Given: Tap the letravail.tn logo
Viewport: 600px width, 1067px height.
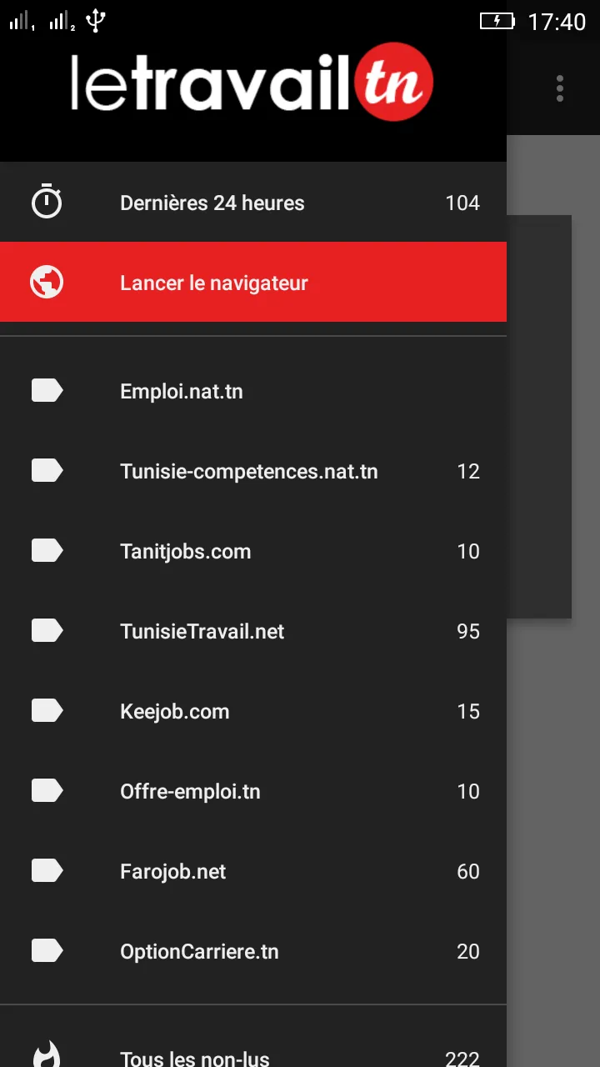Looking at the screenshot, I should tap(252, 82).
